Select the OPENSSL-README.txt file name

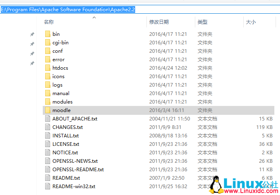(78, 170)
